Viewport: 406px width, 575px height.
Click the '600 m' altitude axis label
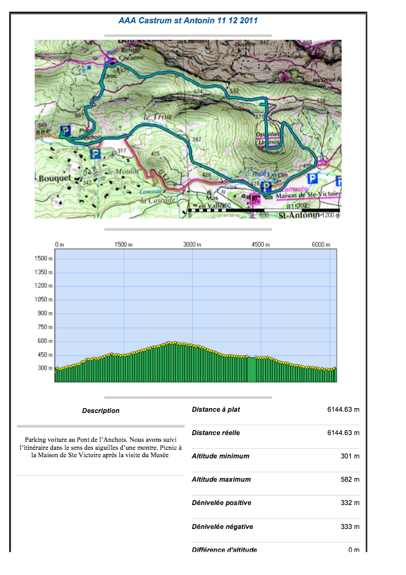click(45, 341)
